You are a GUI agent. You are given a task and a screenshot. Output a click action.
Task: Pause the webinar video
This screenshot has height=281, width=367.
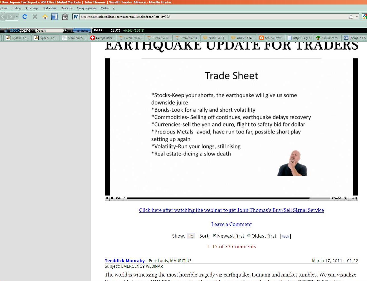(x=107, y=198)
